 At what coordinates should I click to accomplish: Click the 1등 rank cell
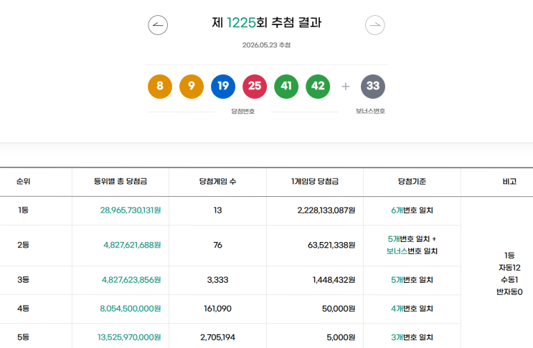coord(23,211)
